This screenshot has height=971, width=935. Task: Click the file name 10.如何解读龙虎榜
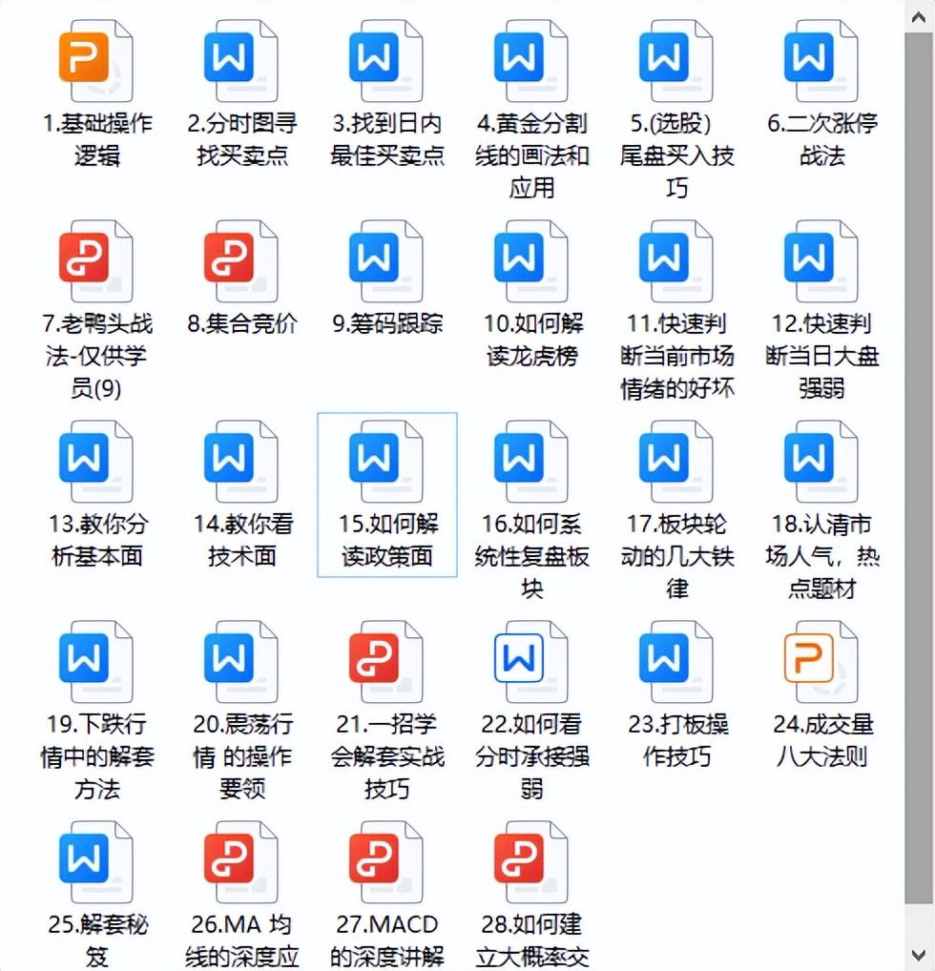click(x=533, y=340)
